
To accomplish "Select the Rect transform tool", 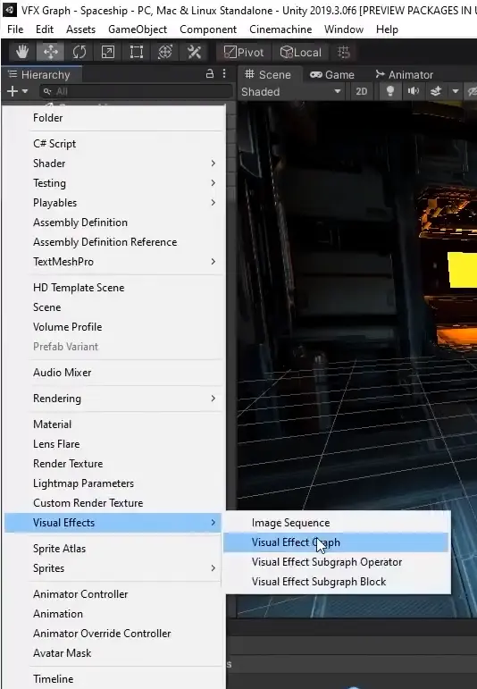I will coord(137,53).
